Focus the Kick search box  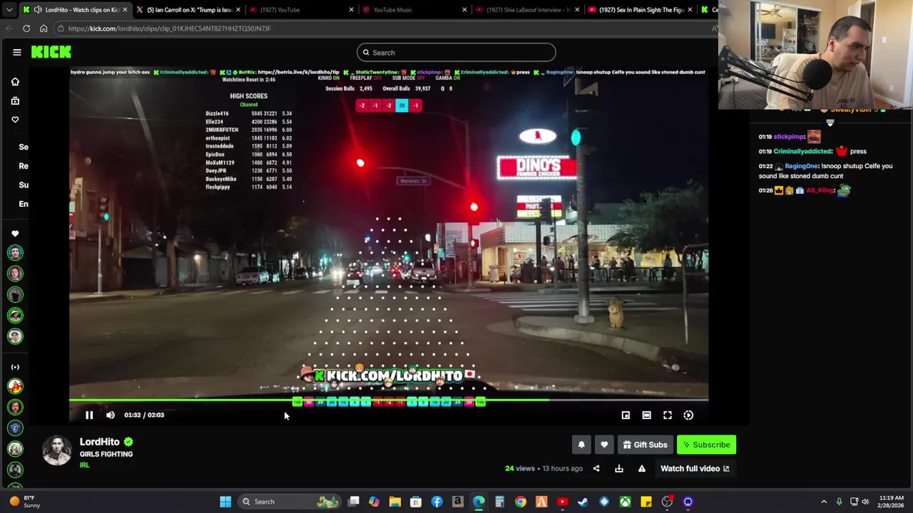[x=456, y=52]
